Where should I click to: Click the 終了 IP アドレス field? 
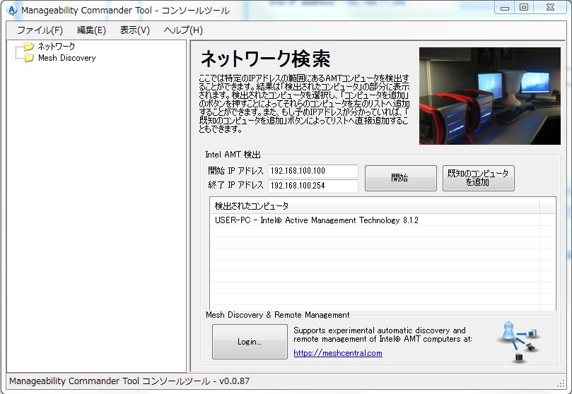pos(313,185)
